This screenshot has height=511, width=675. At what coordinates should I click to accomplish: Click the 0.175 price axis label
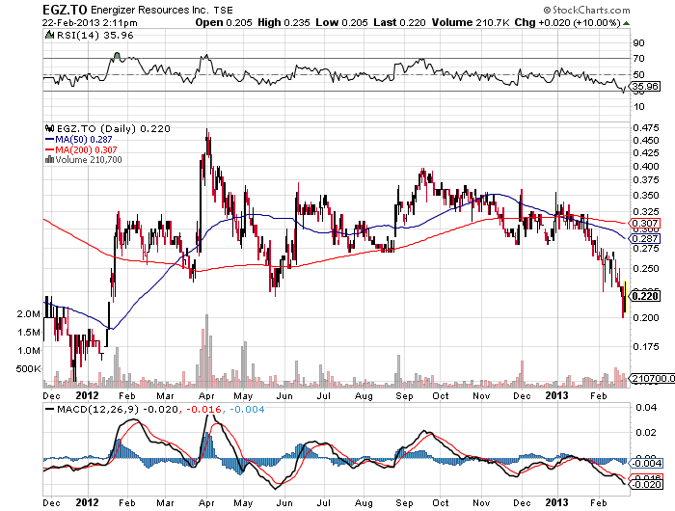tap(646, 346)
